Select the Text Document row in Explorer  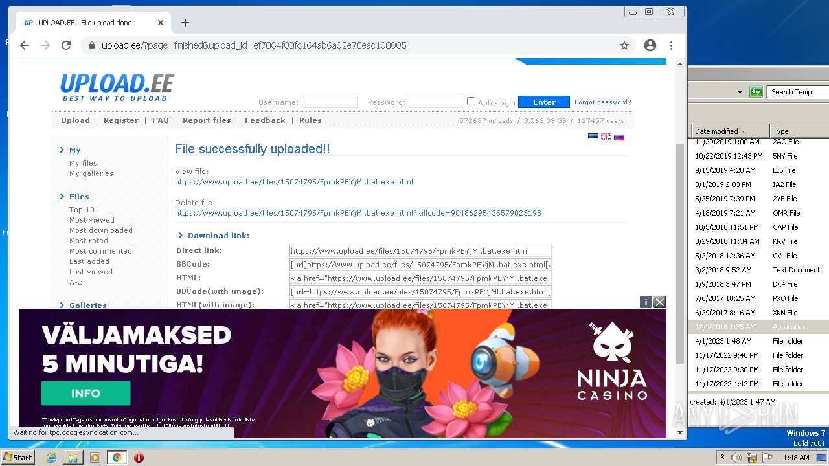tap(758, 270)
